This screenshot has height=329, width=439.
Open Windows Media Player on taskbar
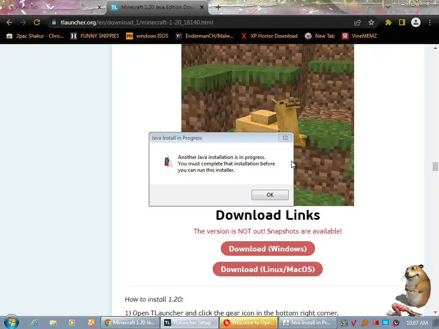pyautogui.click(x=72, y=323)
